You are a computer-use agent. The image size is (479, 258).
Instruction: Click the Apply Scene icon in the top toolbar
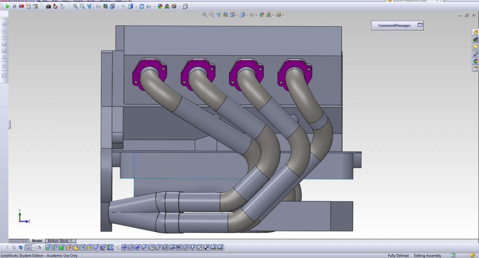point(167,6)
